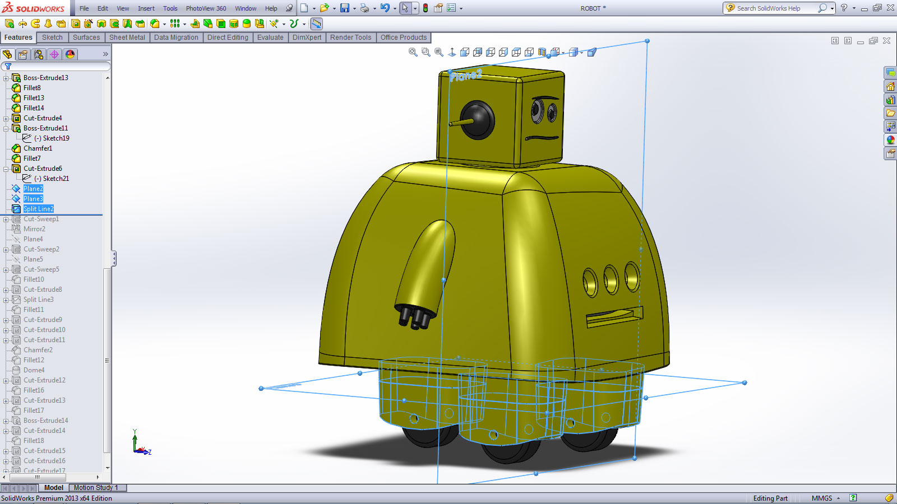
Task: Switch to the Evaluate tab
Action: (270, 38)
